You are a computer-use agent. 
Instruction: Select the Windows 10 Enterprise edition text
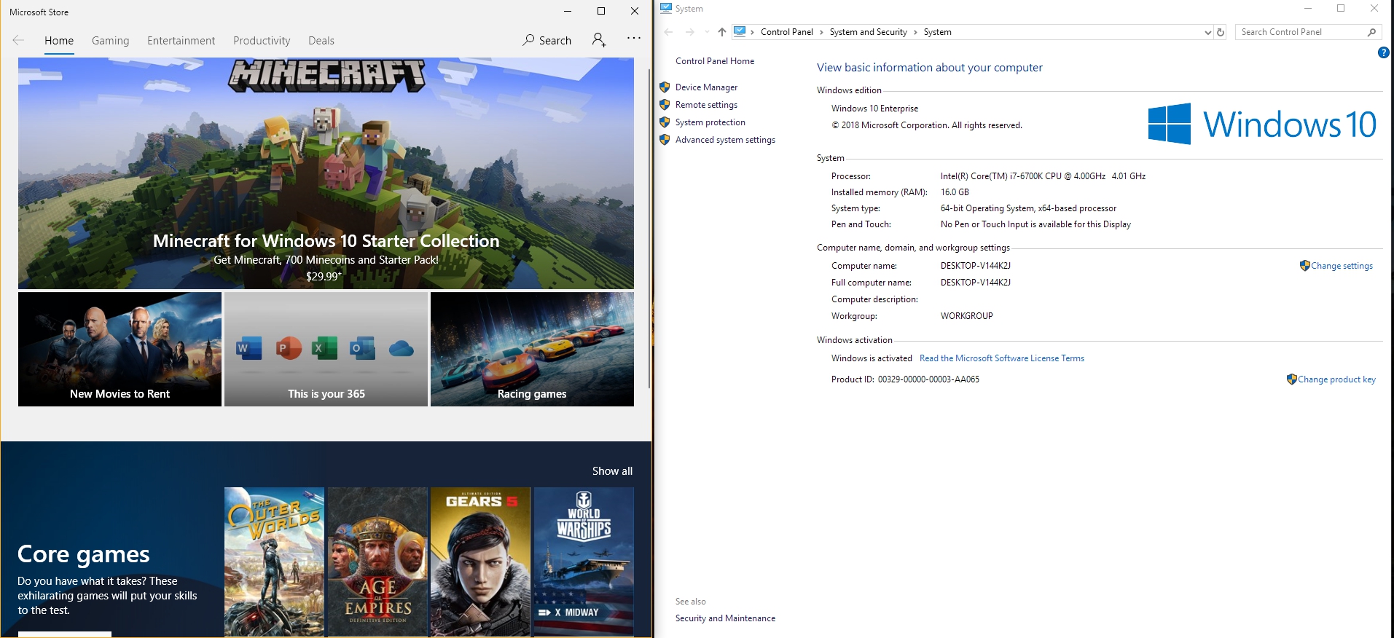coord(874,109)
